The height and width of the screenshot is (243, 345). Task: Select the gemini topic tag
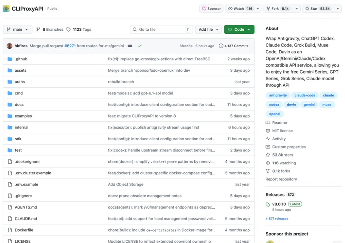309,105
